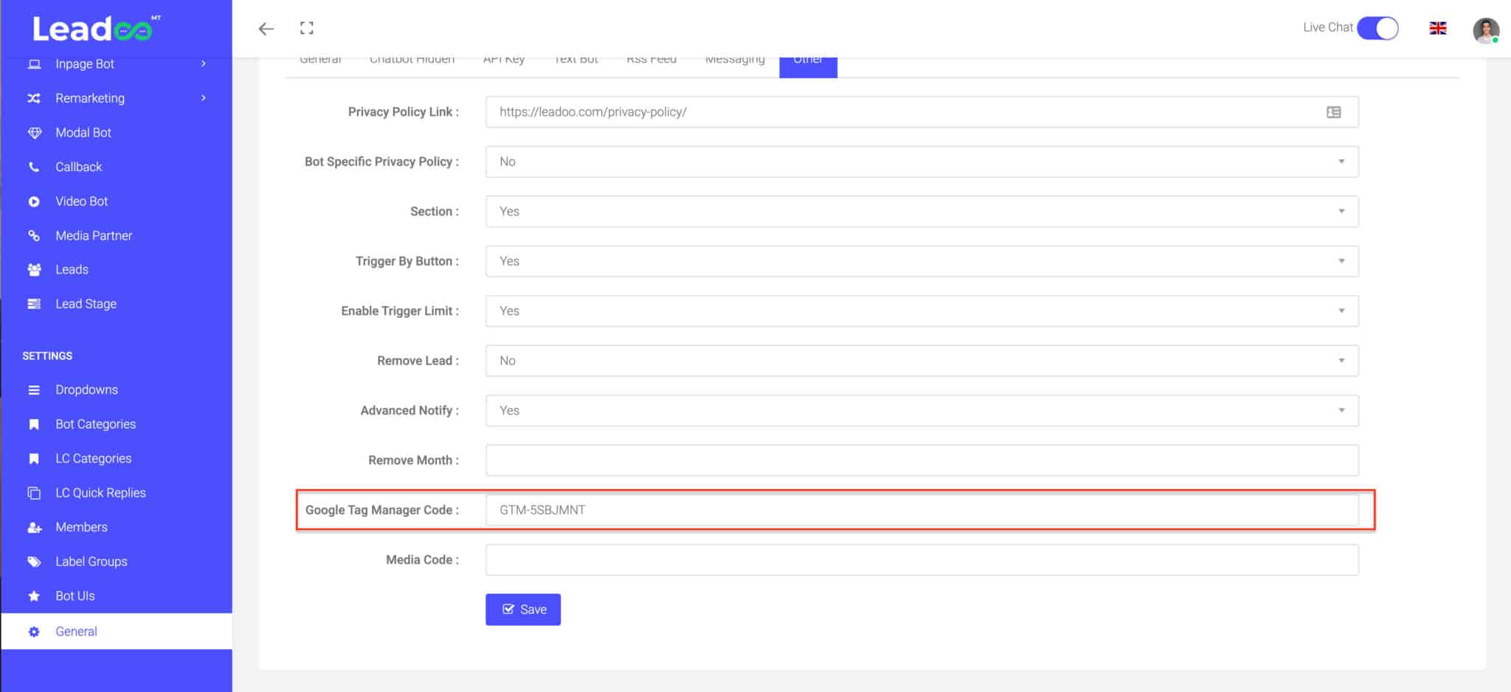Open Video Bot via its play icon
1511x692 pixels.
coord(35,201)
